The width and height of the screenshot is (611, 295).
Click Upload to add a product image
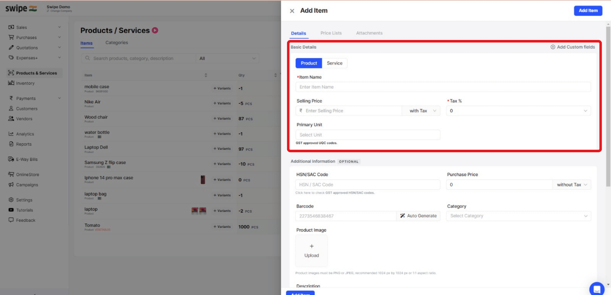click(x=311, y=251)
